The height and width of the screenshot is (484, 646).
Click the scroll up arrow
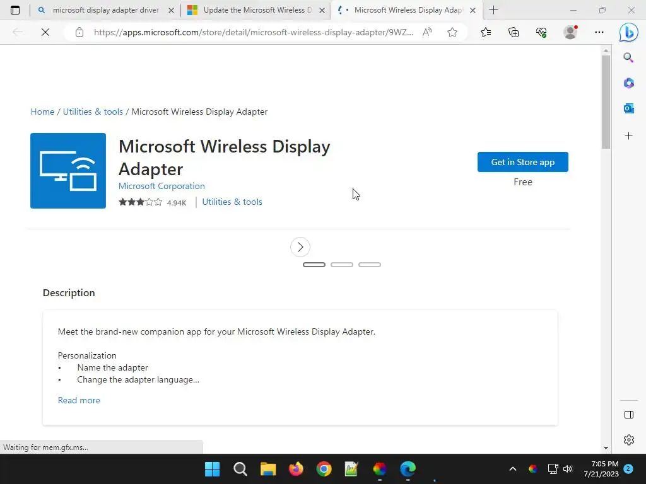click(x=606, y=50)
